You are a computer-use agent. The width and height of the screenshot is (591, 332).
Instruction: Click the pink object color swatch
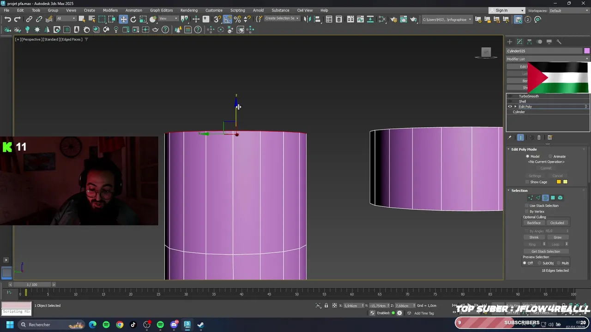(x=586, y=51)
